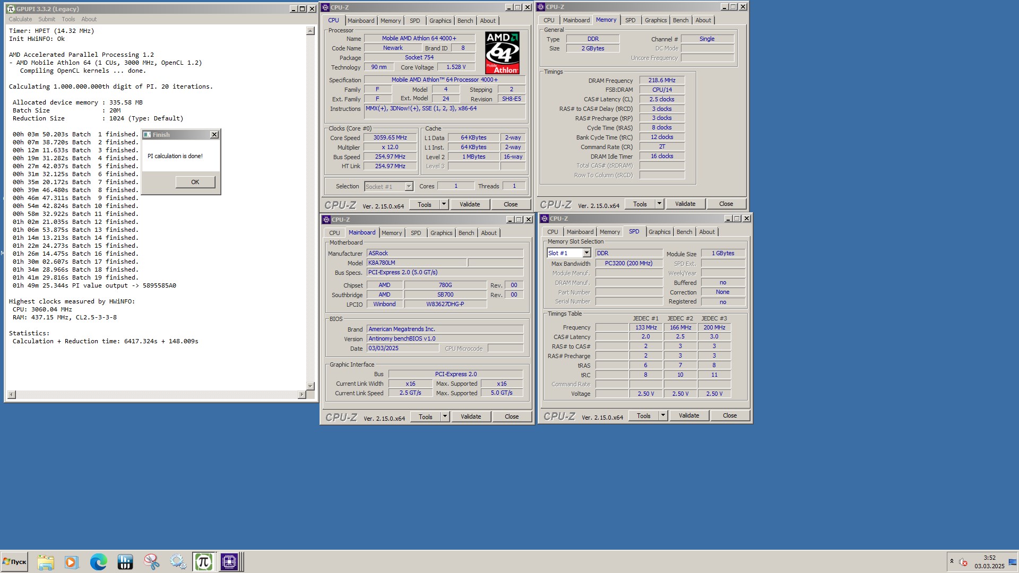Click title bar icon of CPU-Z Mainboard window
1019x573 pixels.
pyautogui.click(x=326, y=220)
